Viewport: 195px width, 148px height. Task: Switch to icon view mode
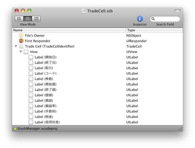19,19
